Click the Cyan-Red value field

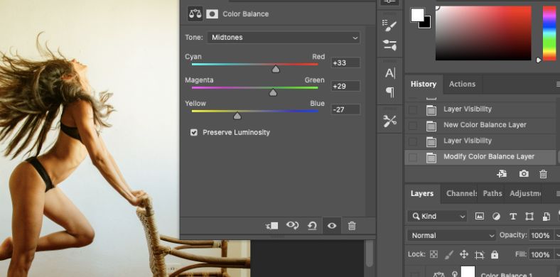(345, 63)
